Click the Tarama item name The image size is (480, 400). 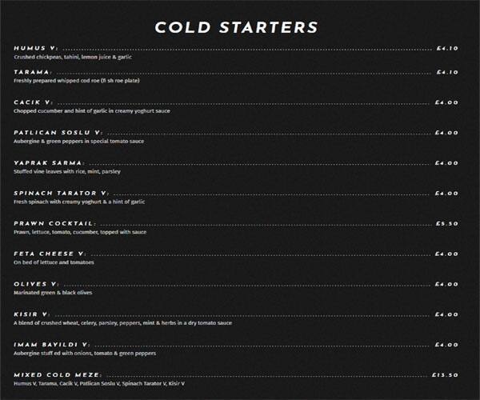(33, 72)
